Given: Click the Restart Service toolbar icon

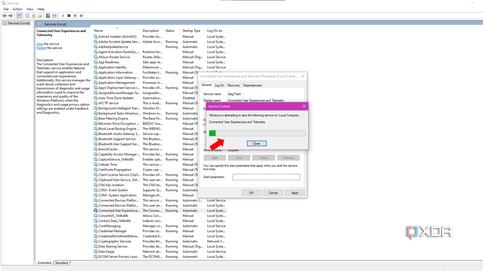Looking at the screenshot, I should coord(82,16).
